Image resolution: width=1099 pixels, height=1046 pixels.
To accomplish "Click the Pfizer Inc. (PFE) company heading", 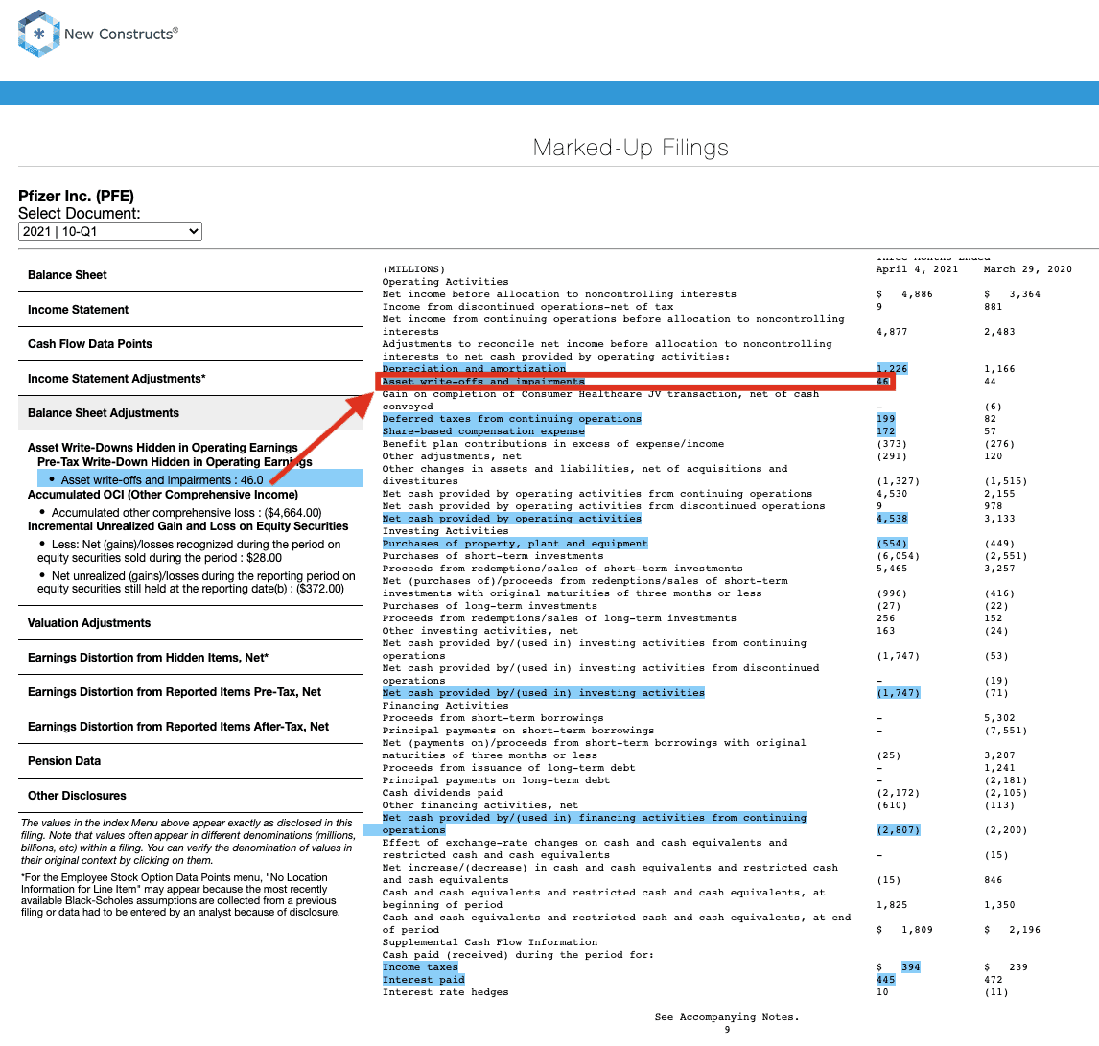I will click(76, 196).
